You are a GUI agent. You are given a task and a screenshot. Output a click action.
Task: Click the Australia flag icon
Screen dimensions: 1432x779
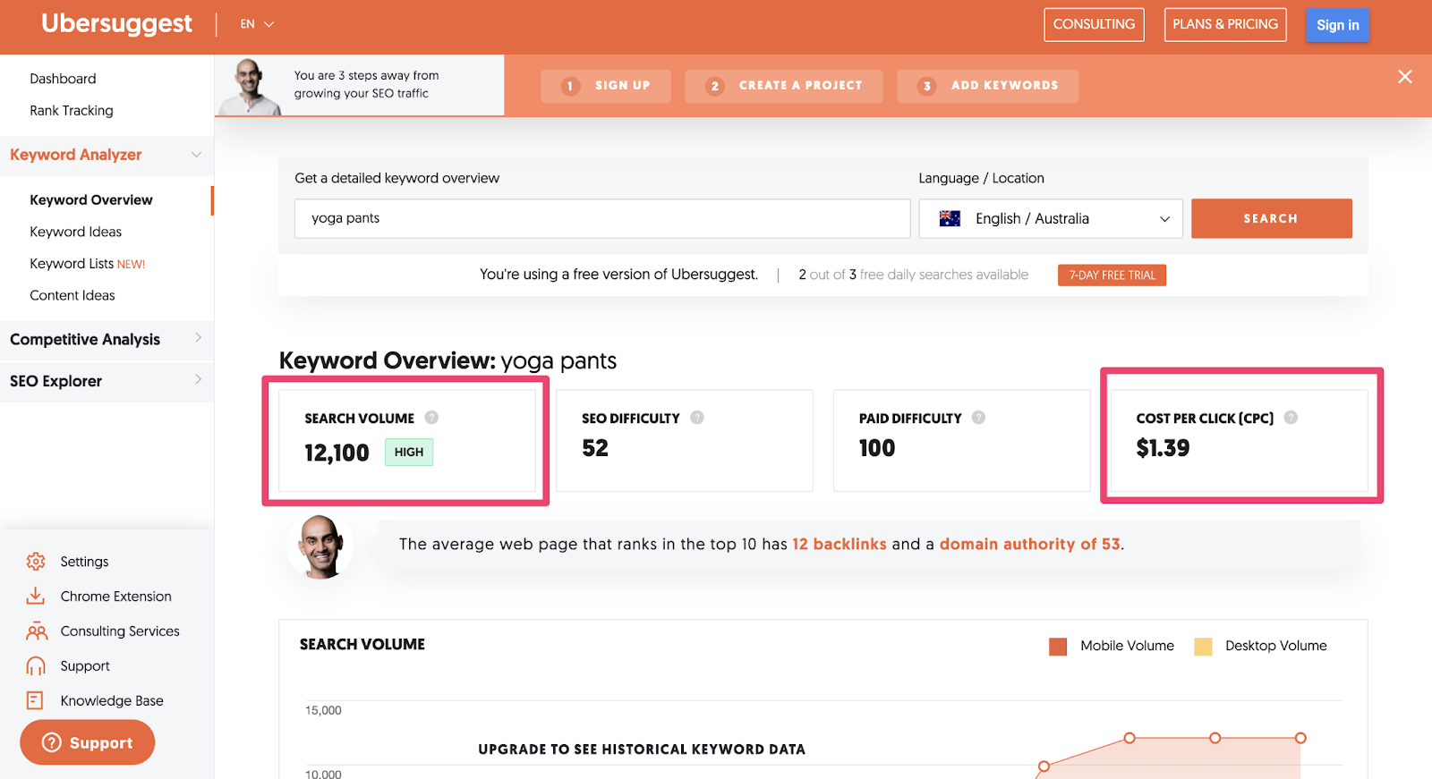950,218
